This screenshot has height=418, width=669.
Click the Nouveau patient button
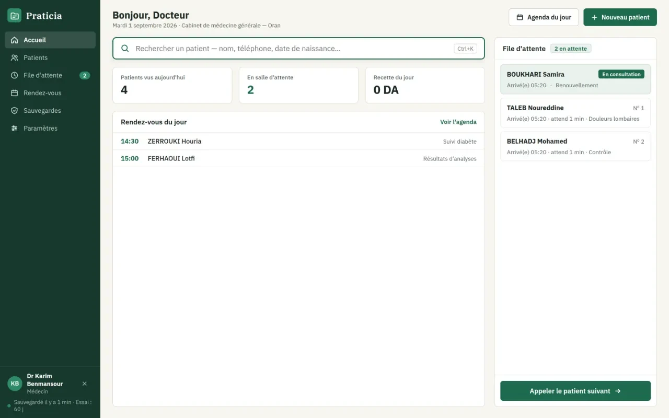pyautogui.click(x=620, y=17)
